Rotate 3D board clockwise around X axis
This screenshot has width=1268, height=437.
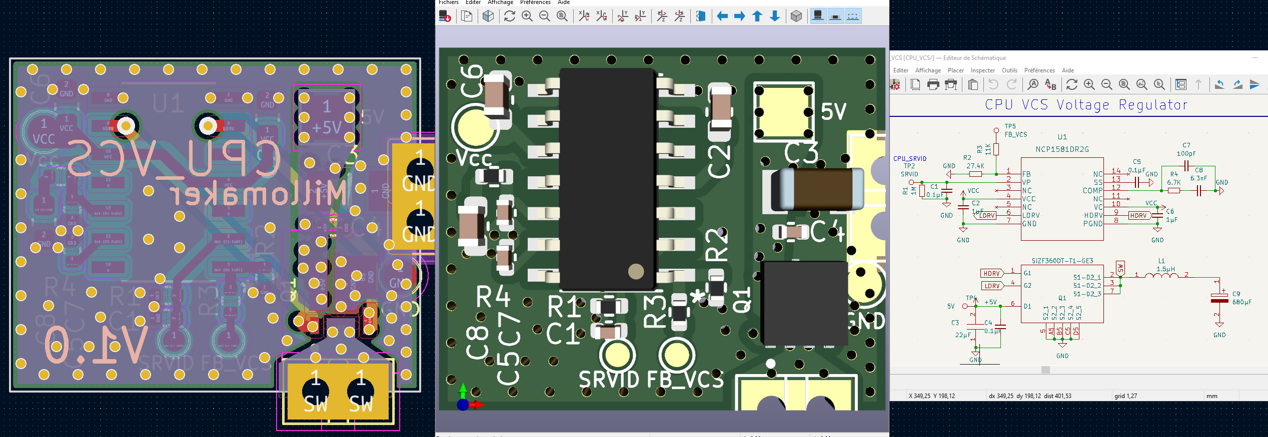click(584, 16)
